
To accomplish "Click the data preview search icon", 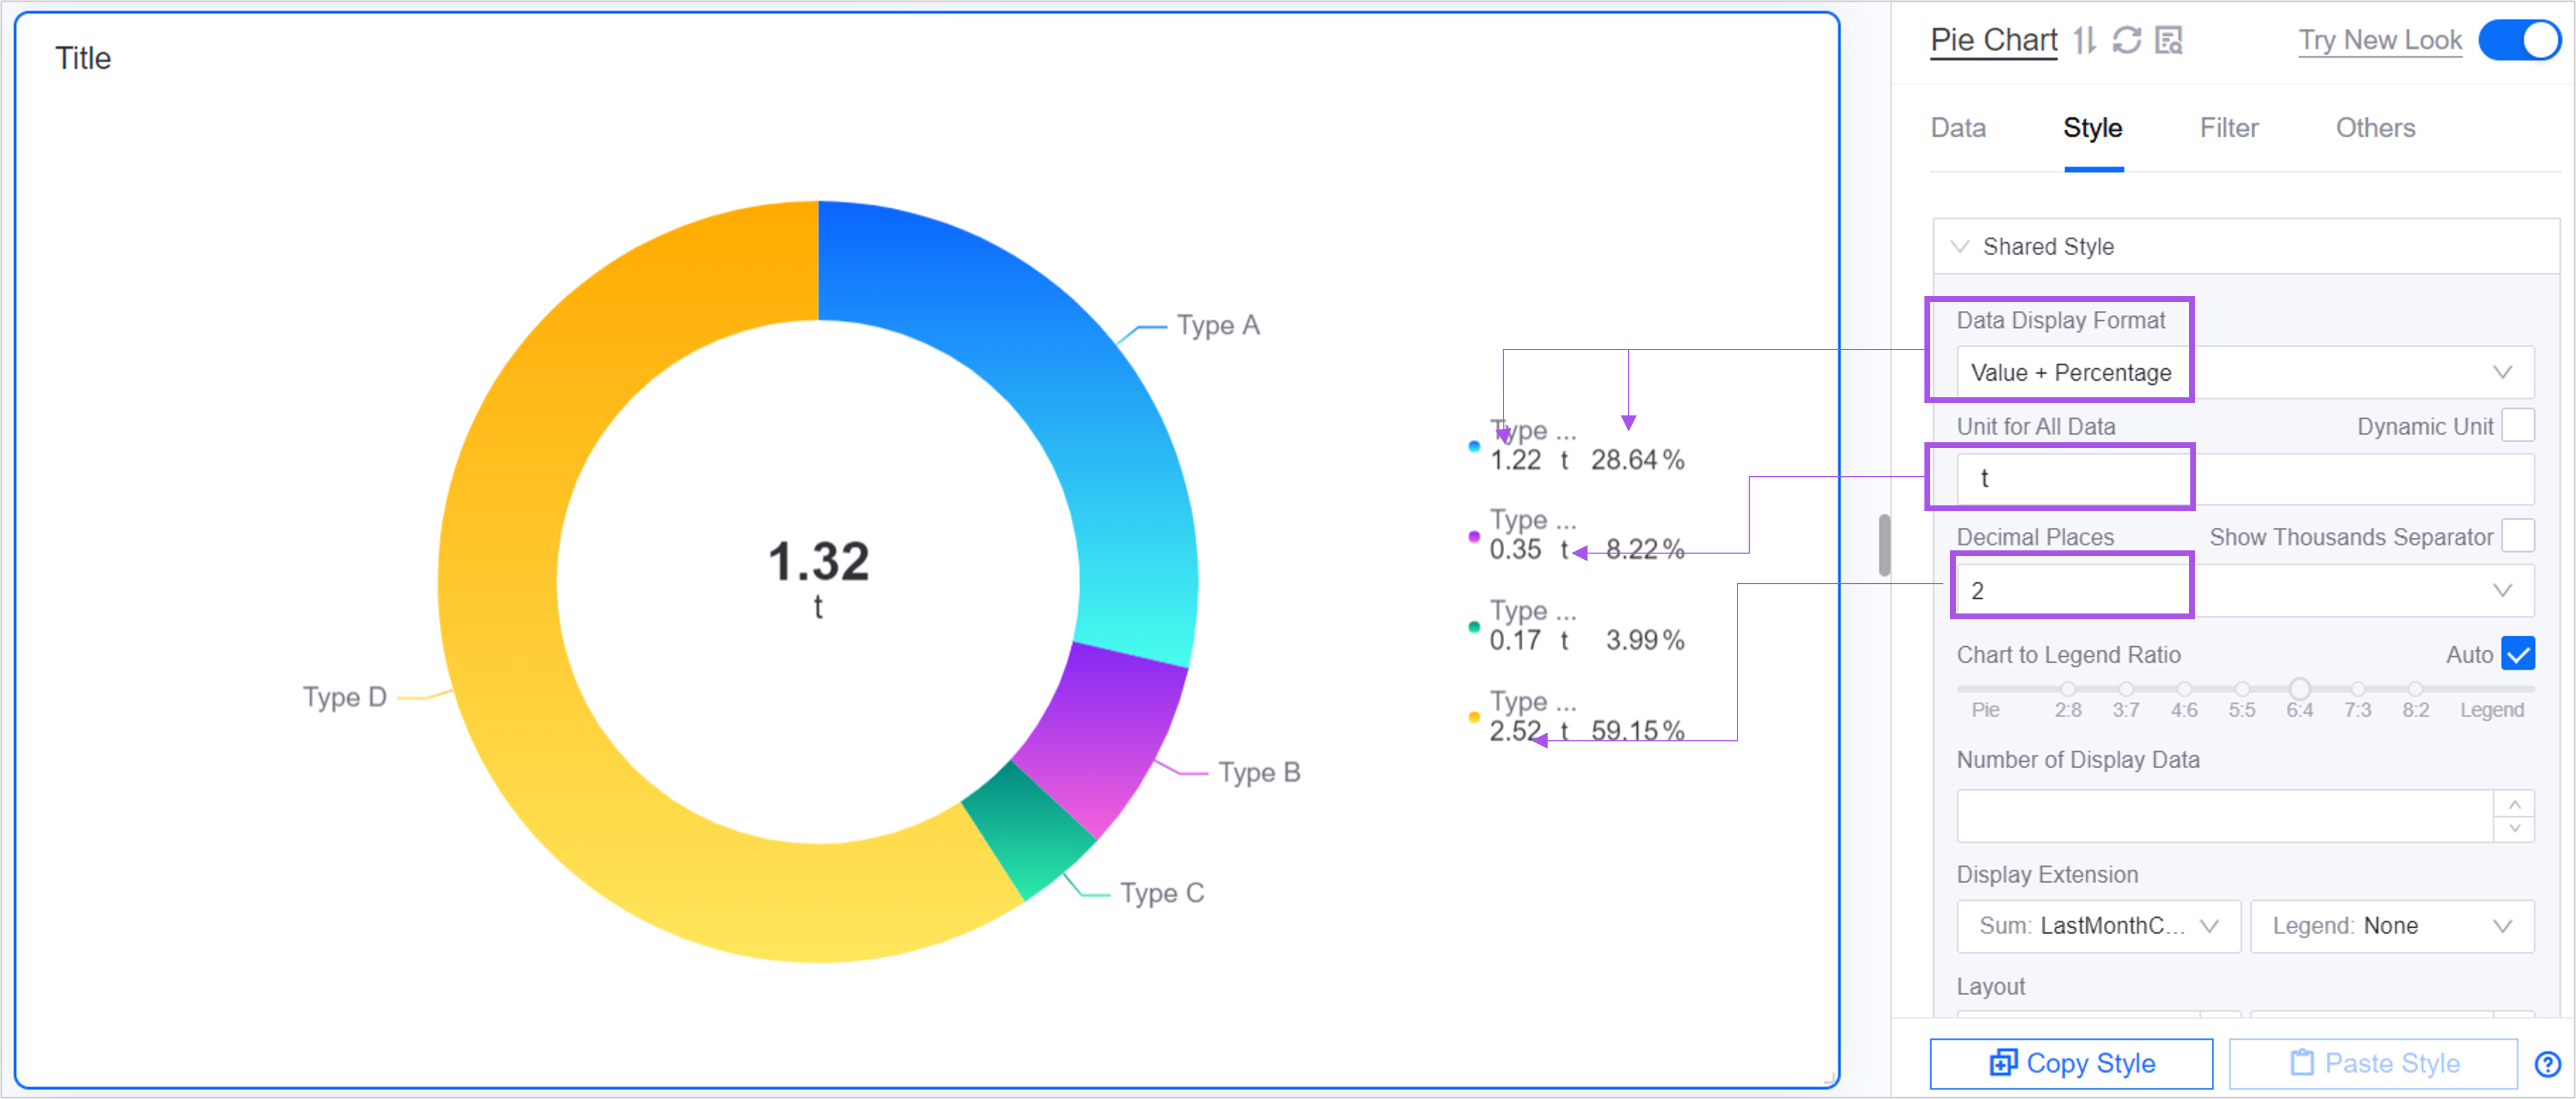I will 2168,40.
